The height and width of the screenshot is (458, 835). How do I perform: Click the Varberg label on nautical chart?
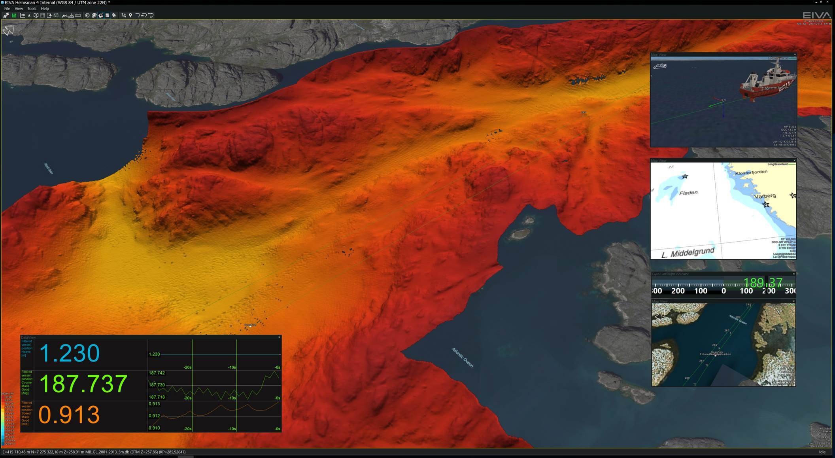(765, 196)
